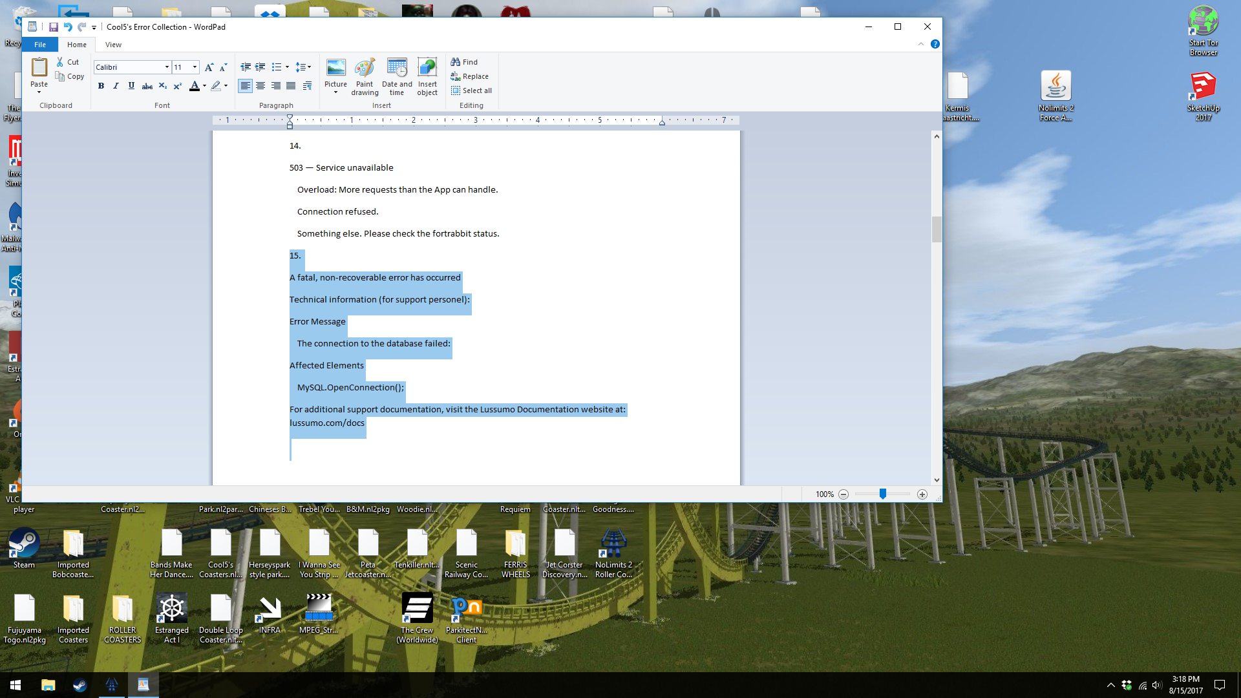1241x698 pixels.
Task: Open the bullet list style dropdown arrow
Action: point(287,67)
